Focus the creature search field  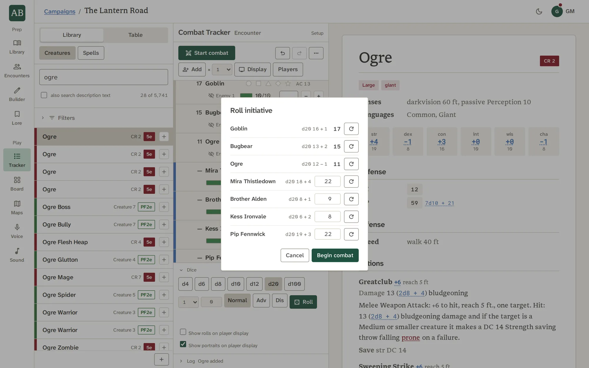tap(104, 77)
